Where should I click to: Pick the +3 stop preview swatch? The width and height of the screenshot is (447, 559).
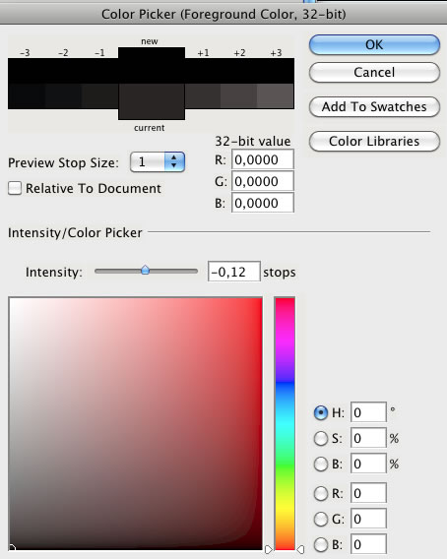(x=276, y=84)
